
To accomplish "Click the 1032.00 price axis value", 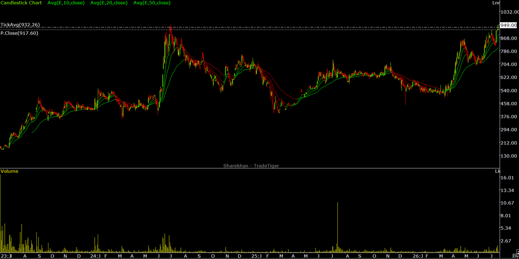I will (509, 12).
